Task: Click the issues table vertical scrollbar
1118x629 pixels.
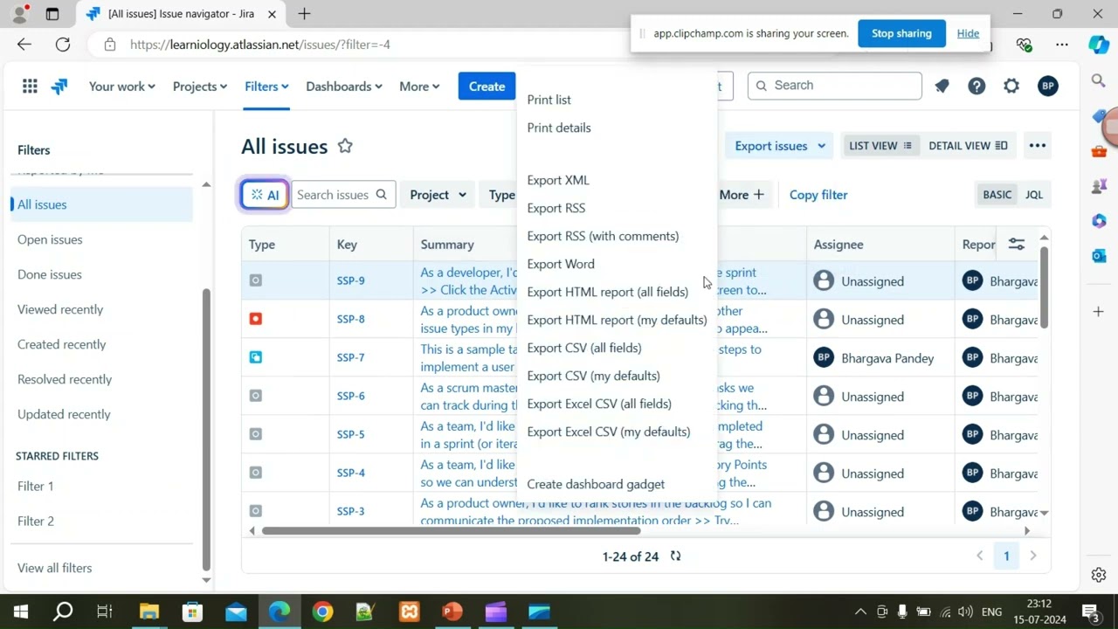Action: (x=1044, y=288)
